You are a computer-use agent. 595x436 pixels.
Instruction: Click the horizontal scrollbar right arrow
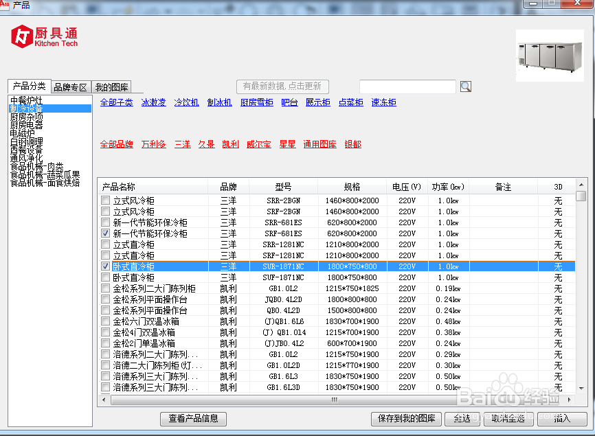(569, 400)
